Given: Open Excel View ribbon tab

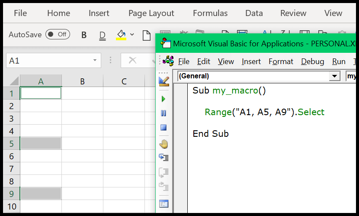Looking at the screenshot, I should (x=333, y=13).
